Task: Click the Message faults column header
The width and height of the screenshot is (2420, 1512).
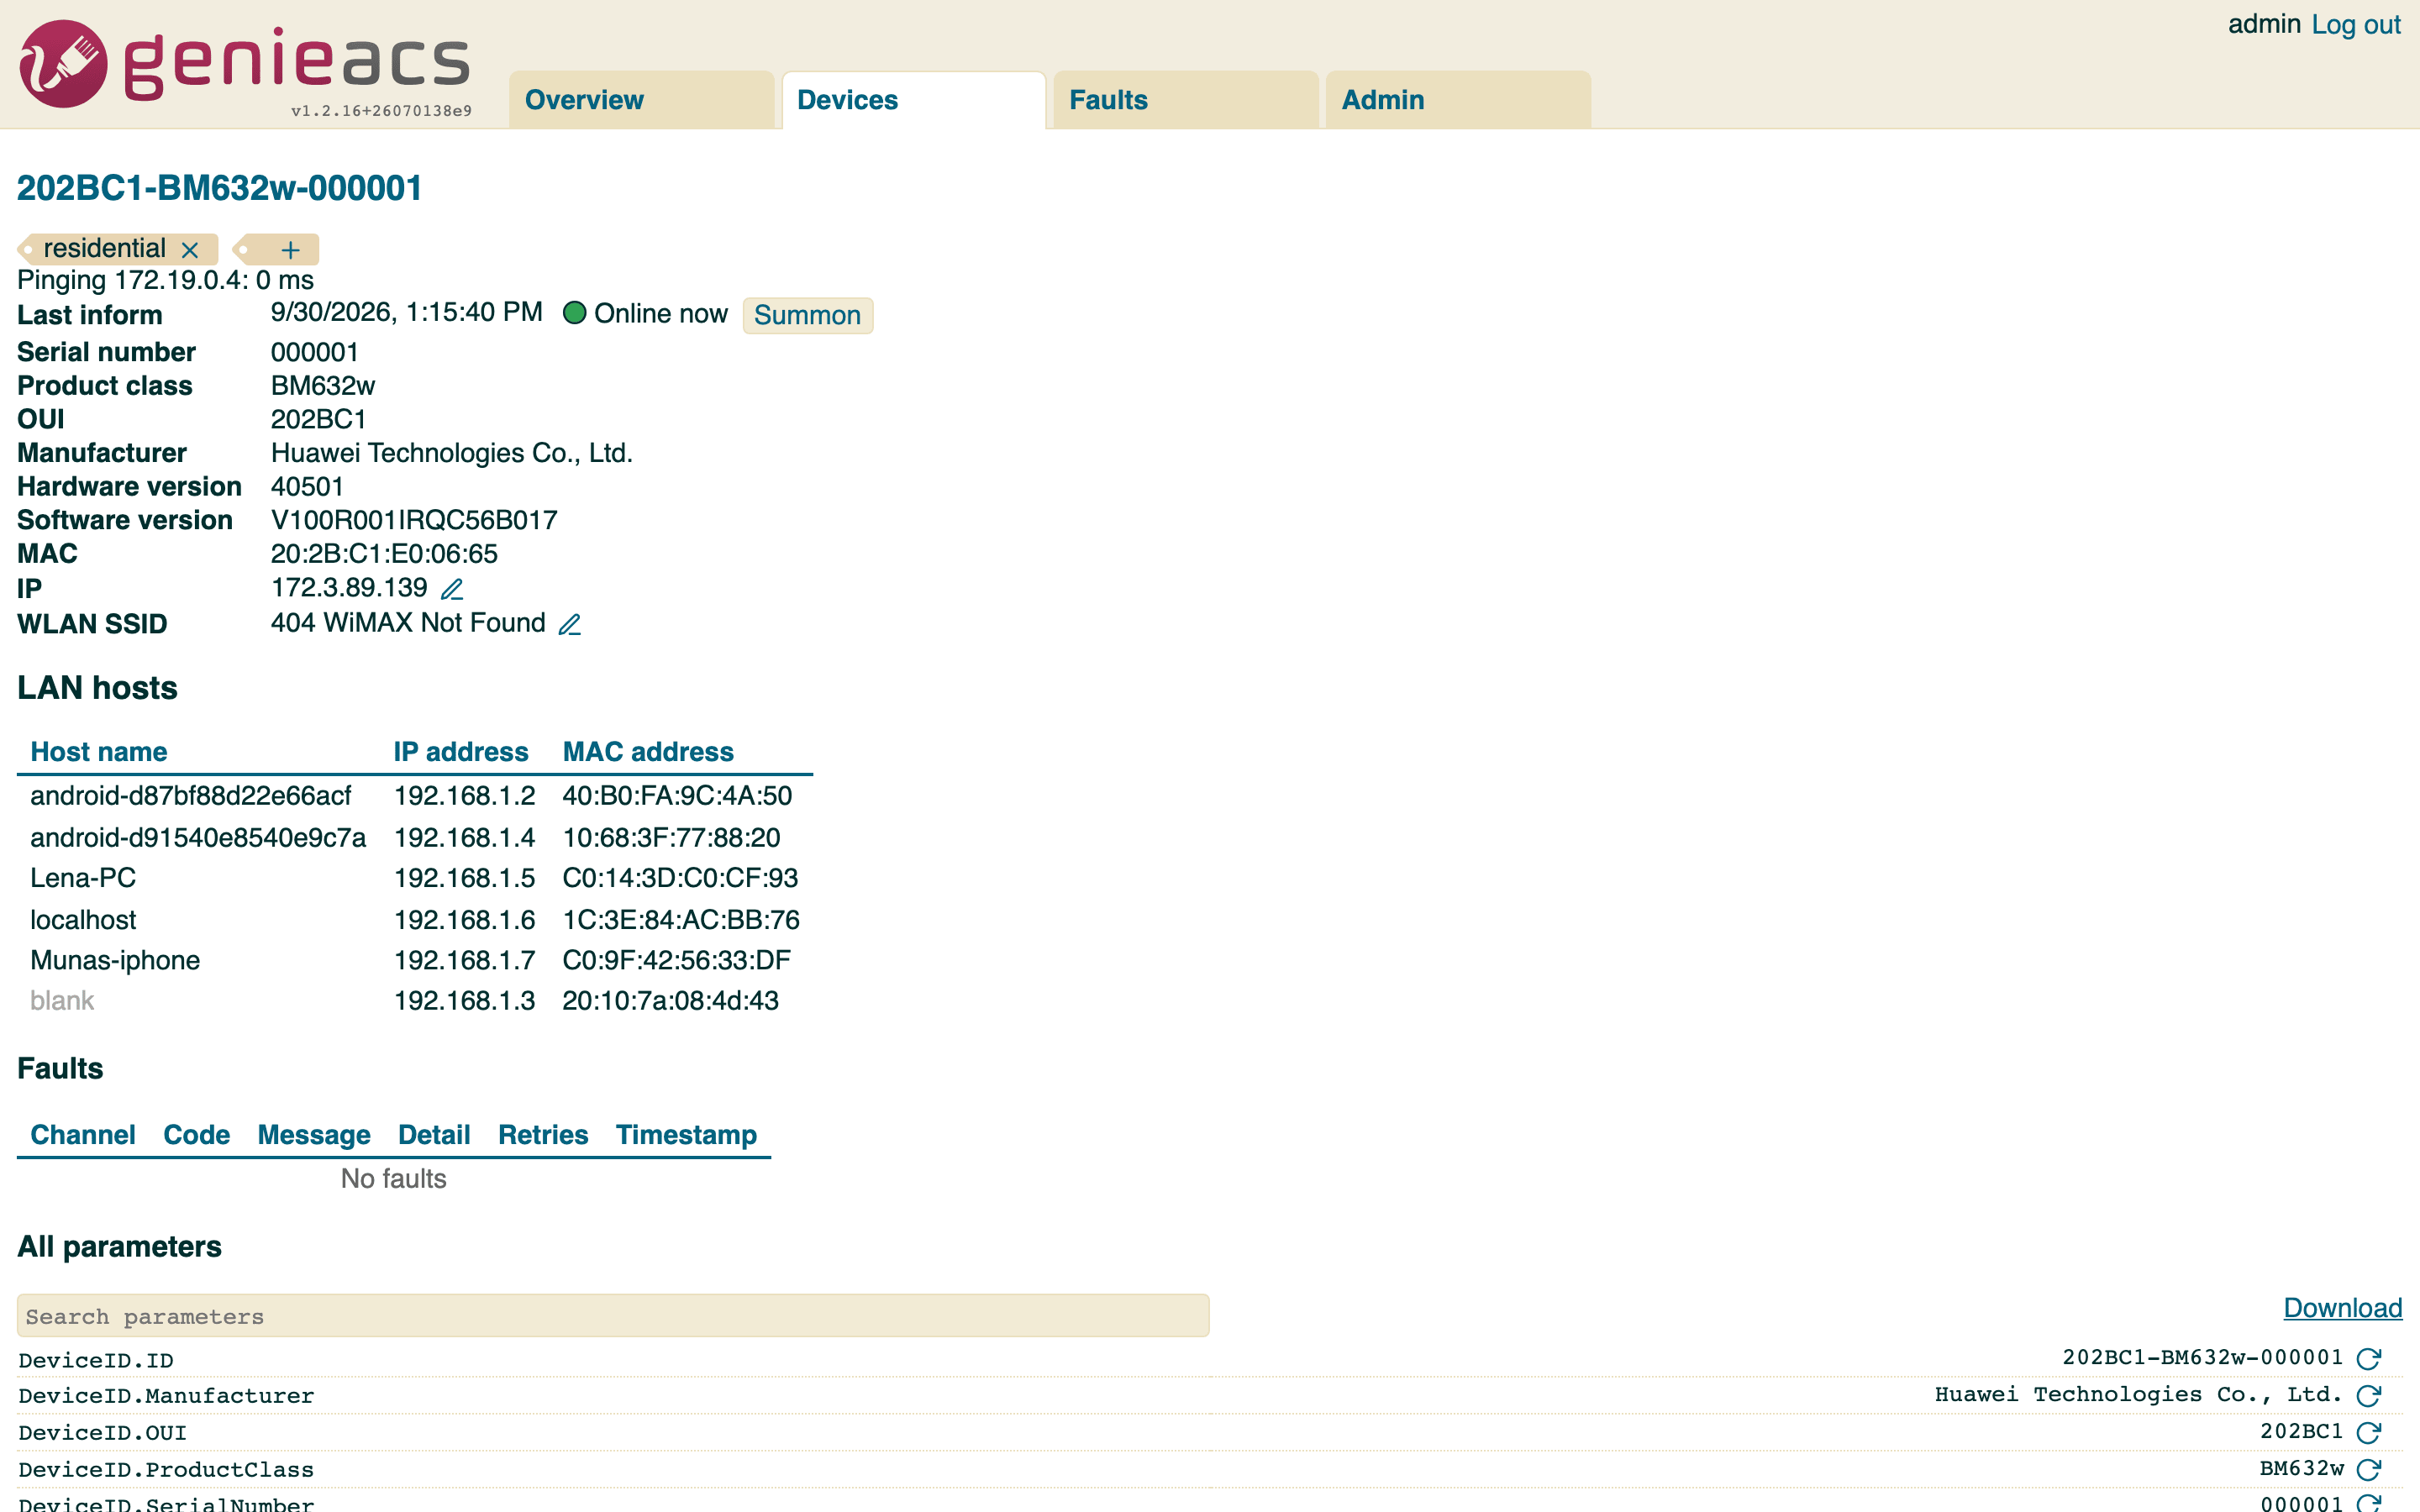Action: [x=314, y=1135]
